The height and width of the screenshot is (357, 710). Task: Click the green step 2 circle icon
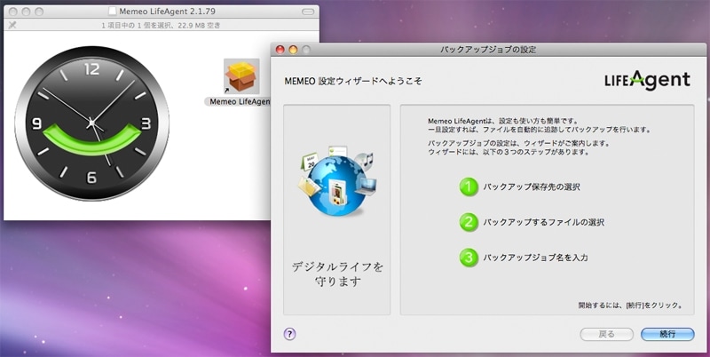click(x=468, y=222)
